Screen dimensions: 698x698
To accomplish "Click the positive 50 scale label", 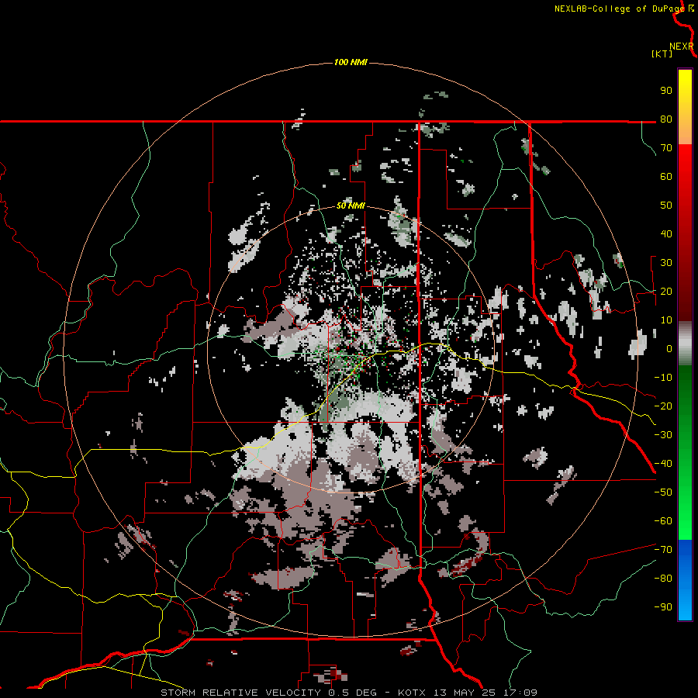I will [x=666, y=206].
